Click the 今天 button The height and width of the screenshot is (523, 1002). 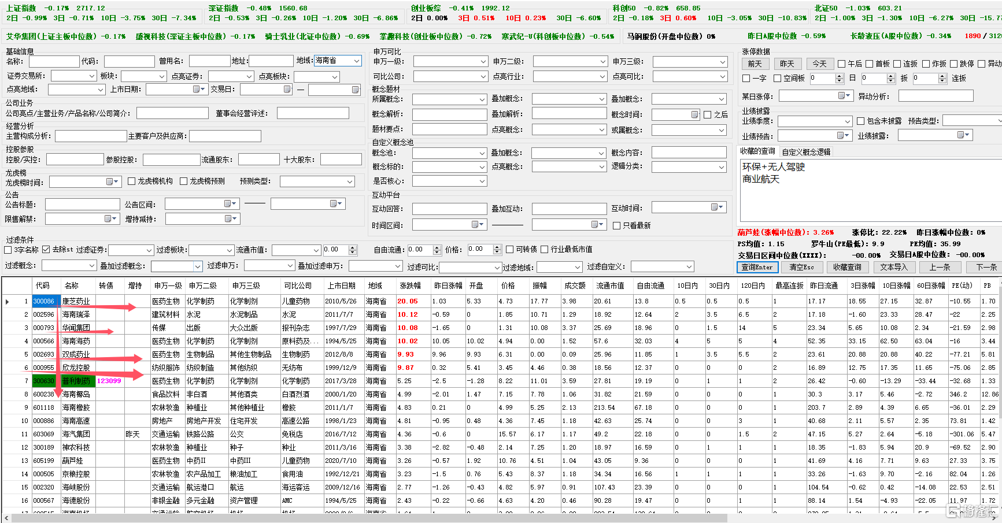(820, 64)
